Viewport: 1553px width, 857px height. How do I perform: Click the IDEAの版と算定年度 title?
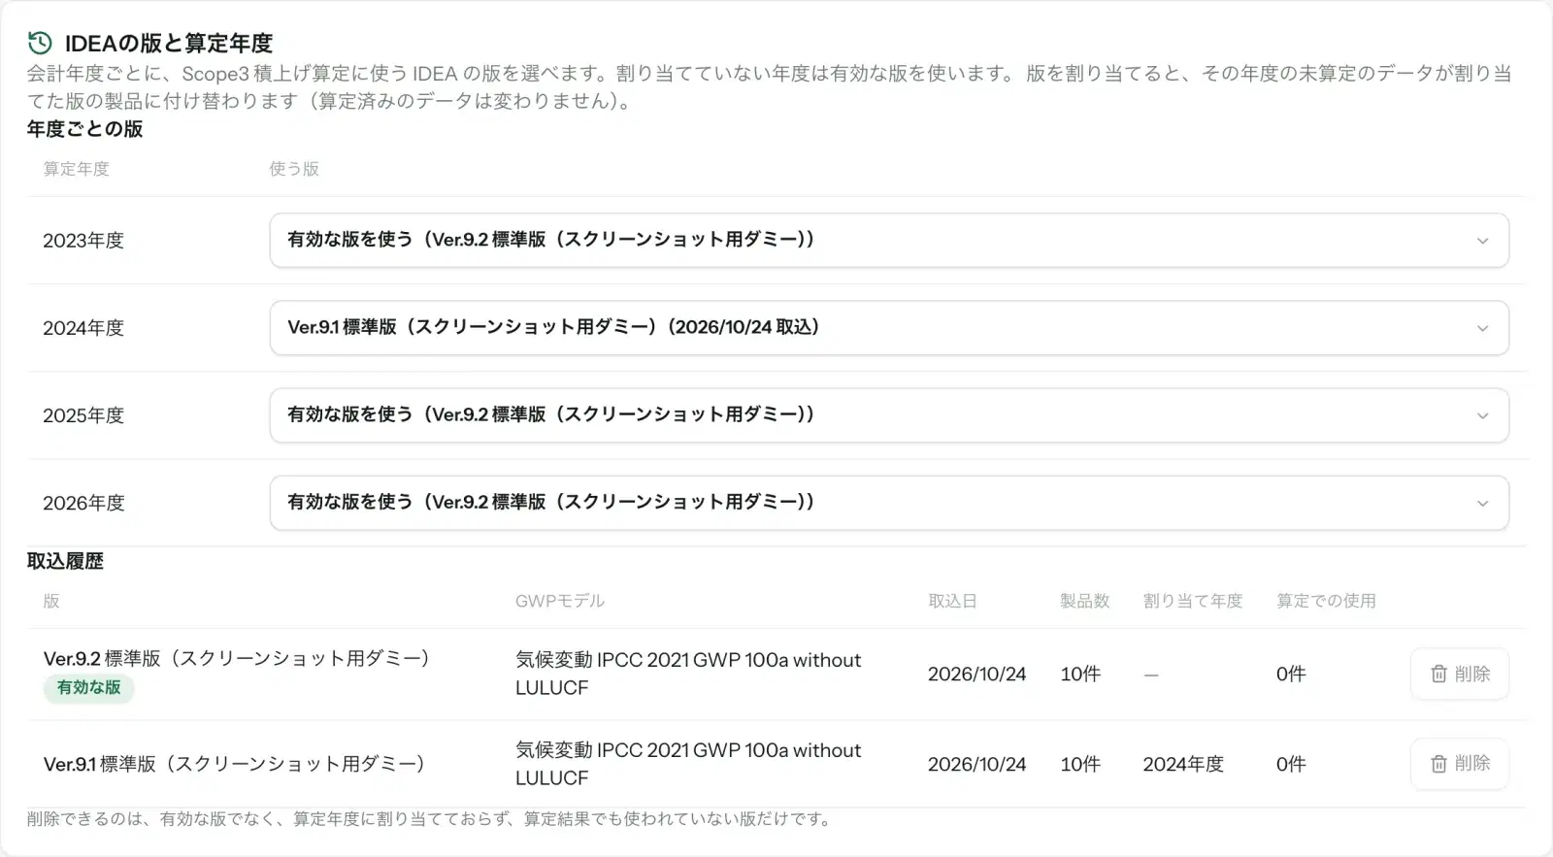tap(169, 43)
